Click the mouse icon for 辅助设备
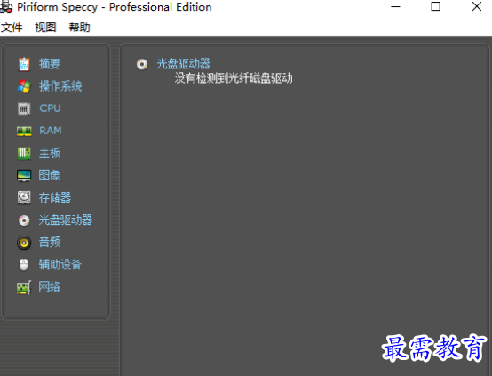This screenshot has width=492, height=376. (24, 265)
